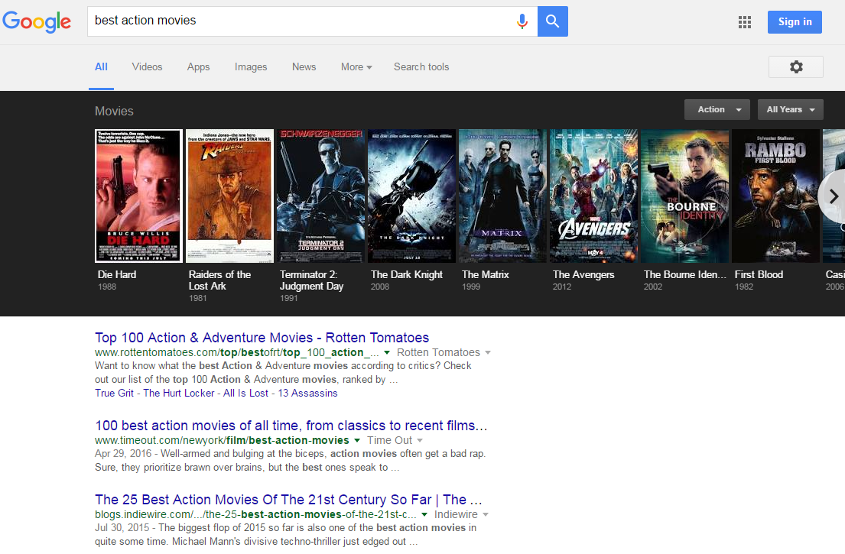
Task: Open Top 100 Action & Adventure Movies link
Action: [x=262, y=338]
